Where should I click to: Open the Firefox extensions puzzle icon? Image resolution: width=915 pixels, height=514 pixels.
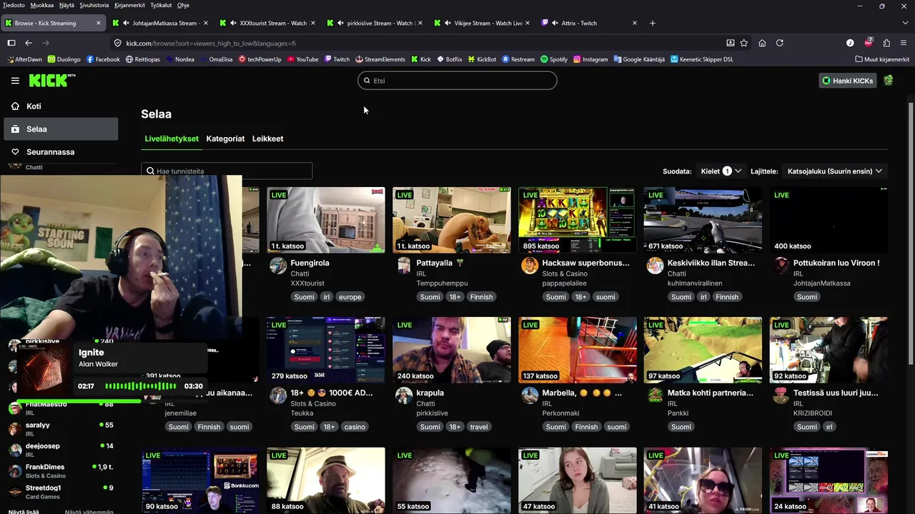[x=886, y=43]
